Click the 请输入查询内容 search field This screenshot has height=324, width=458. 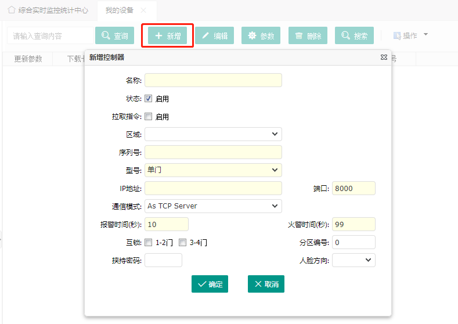click(x=51, y=35)
